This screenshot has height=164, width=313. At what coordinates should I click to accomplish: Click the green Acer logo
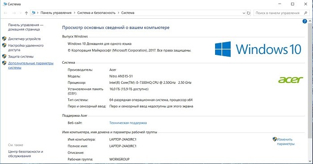291,80
